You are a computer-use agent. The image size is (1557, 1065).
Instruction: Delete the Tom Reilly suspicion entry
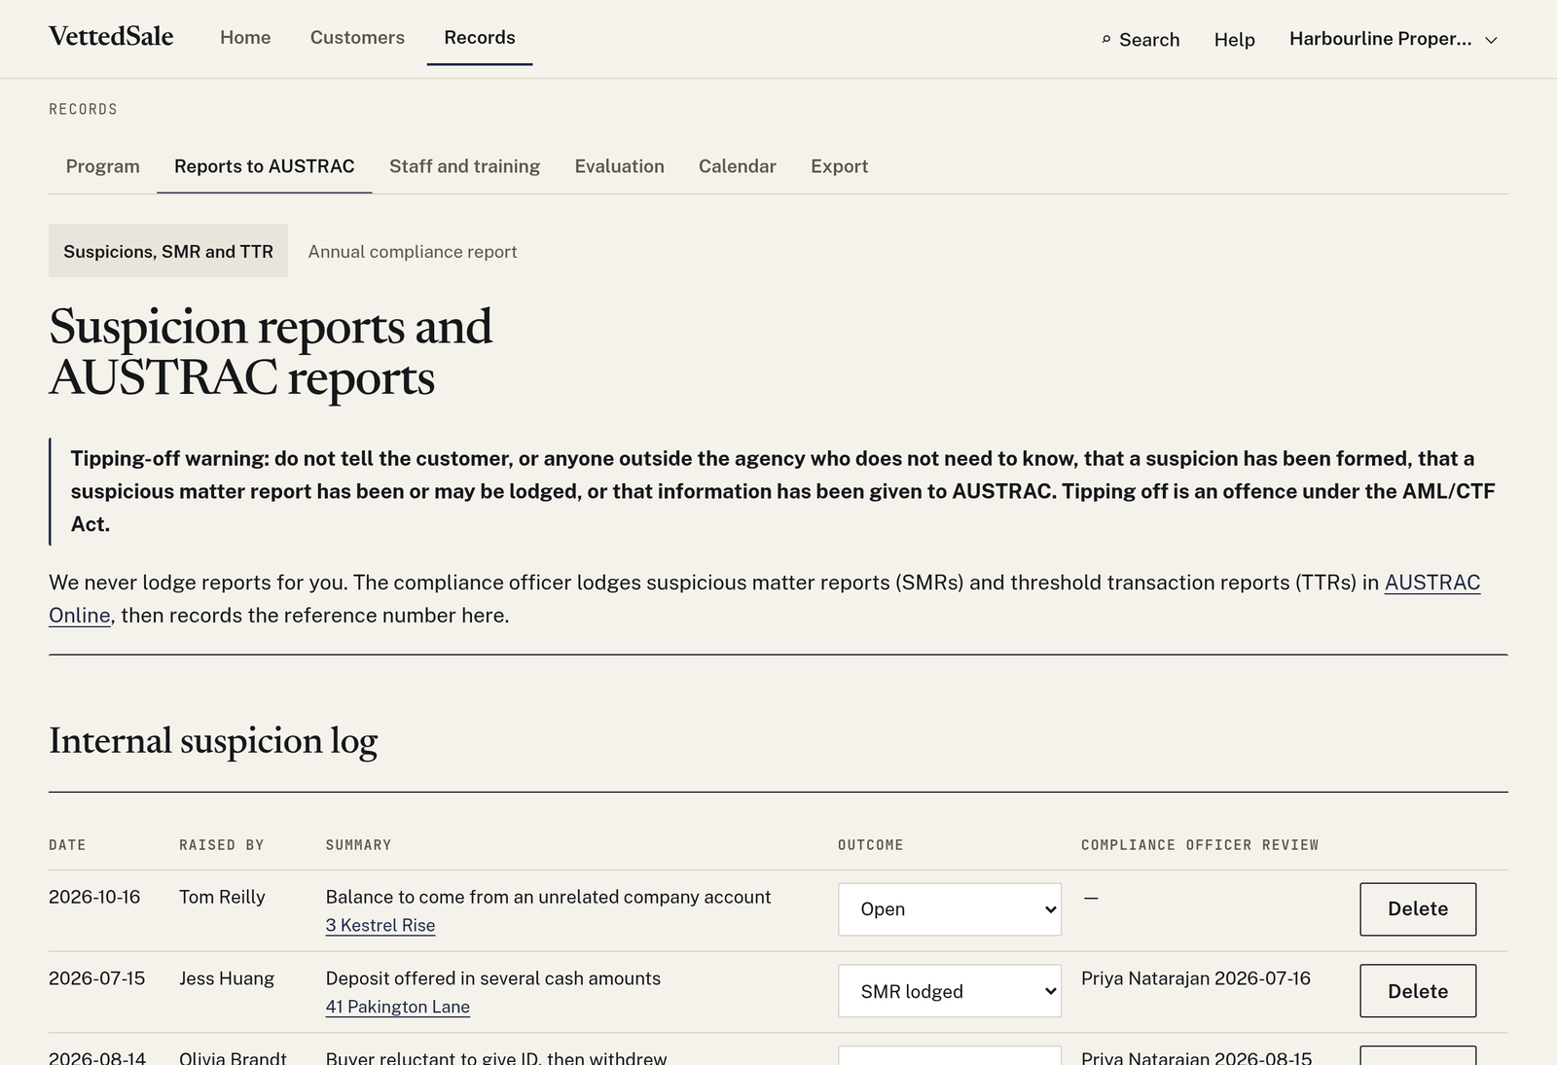click(1418, 909)
